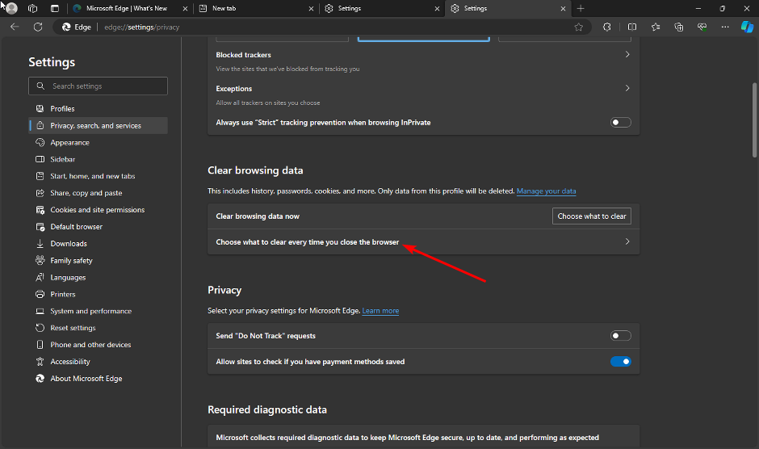
Task: Open Accessibility settings
Action: [99, 362]
